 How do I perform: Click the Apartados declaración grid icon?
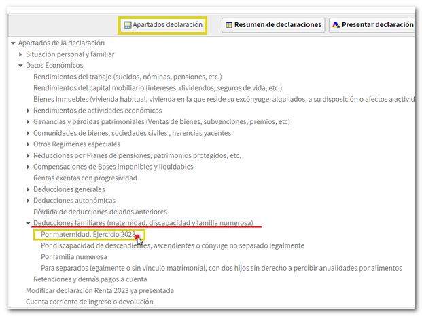click(x=128, y=25)
